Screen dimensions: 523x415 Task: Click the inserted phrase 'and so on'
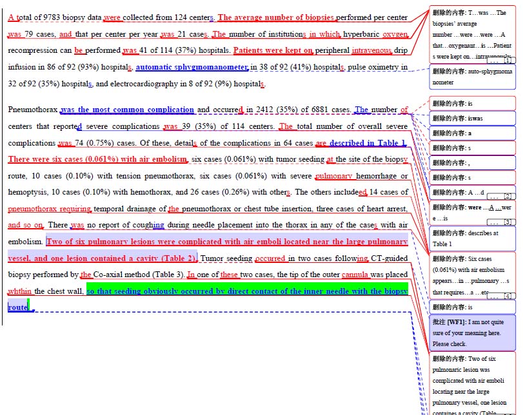pos(25,225)
